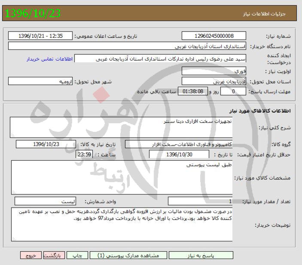Click the section heading اطلاعات کالاهای مورد نیاز
This screenshot has height=265, width=302.
coord(260,111)
